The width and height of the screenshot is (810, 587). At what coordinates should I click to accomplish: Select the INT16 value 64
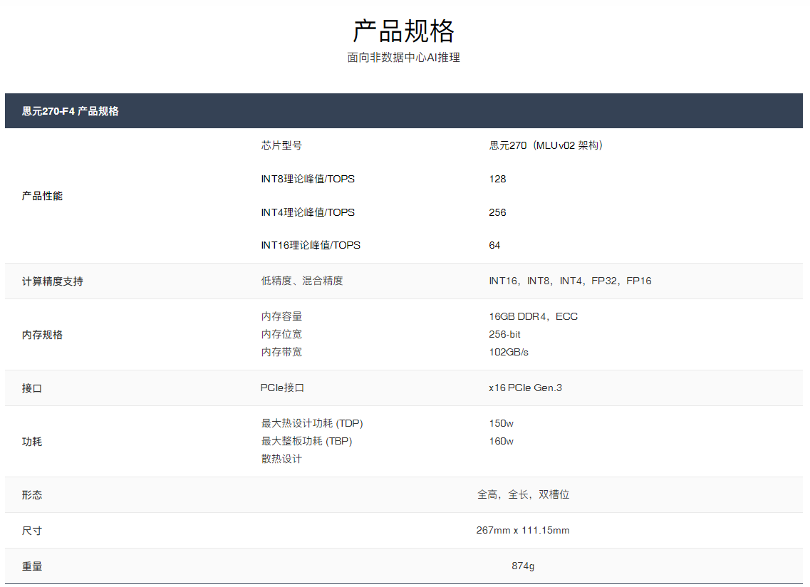tap(494, 245)
